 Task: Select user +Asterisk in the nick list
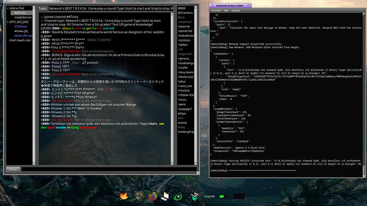(x=183, y=27)
